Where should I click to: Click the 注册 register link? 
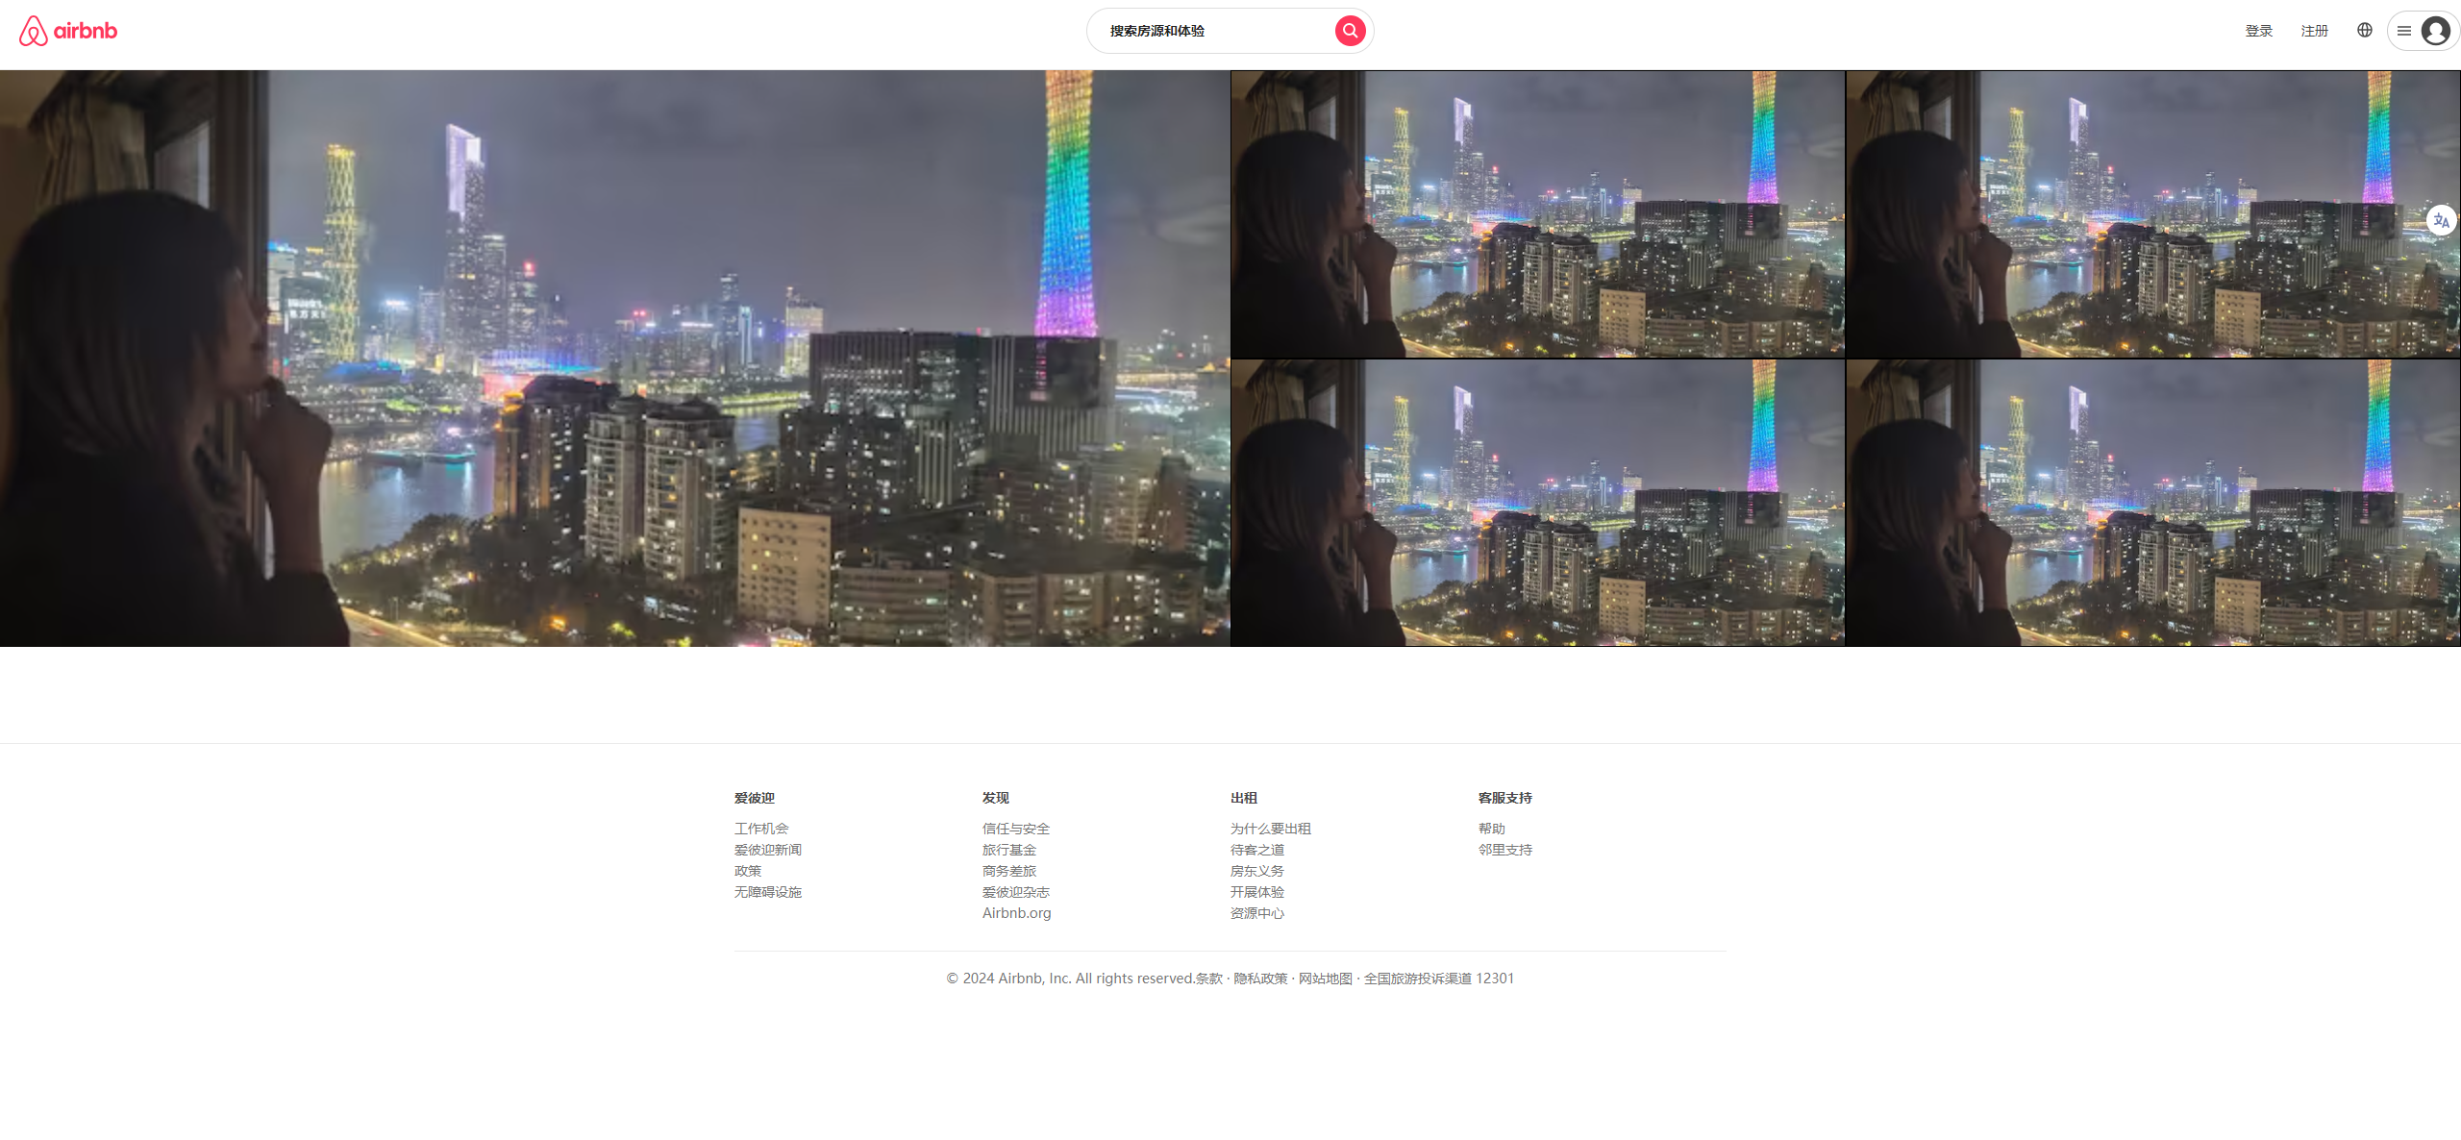click(2314, 31)
